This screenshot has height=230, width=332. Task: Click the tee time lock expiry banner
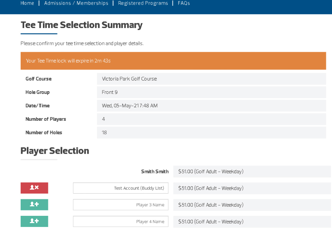pos(173,61)
